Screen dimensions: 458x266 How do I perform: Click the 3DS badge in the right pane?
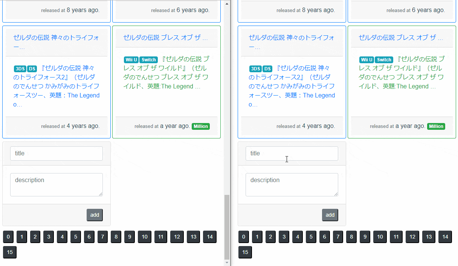(255, 68)
